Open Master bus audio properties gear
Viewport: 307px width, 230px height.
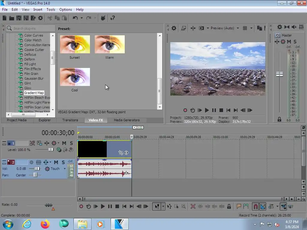(280, 27)
